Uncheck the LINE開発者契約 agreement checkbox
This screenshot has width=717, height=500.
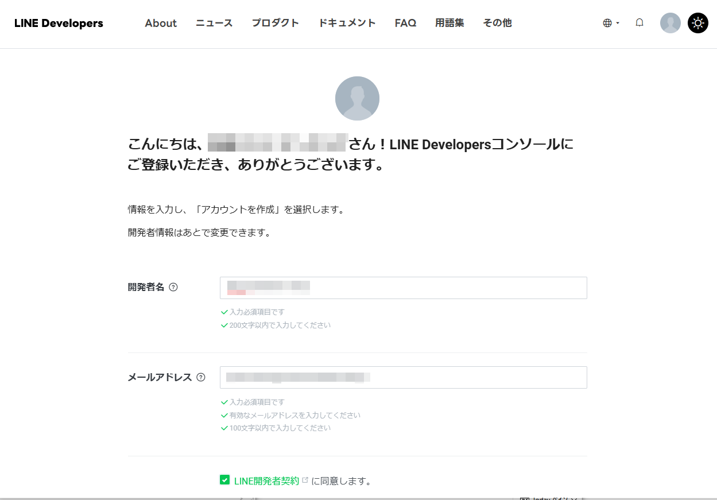(225, 480)
